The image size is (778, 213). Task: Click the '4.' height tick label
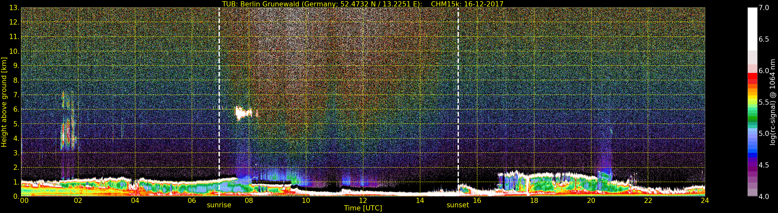tap(16, 139)
